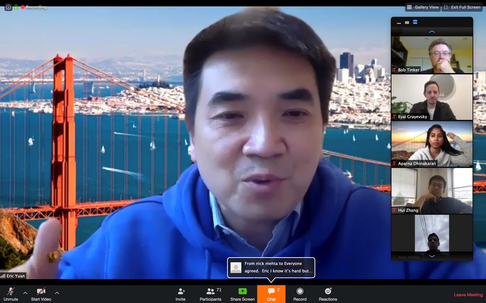The image size is (486, 303).
Task: Click the Eric Yuan name label
Action: 16,276
